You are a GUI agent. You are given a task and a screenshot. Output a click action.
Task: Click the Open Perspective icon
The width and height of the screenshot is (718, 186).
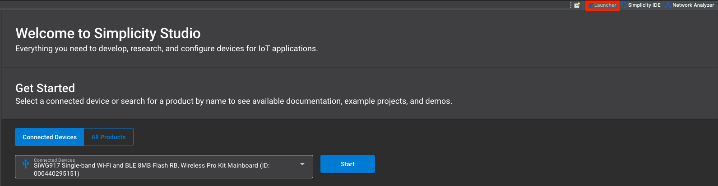point(577,5)
